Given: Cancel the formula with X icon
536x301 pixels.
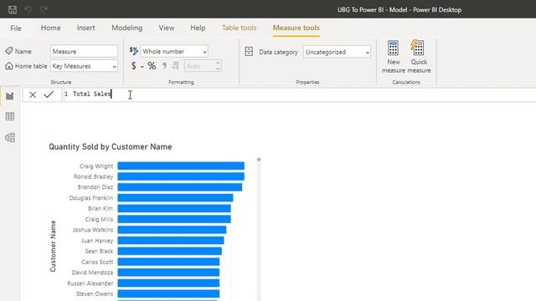Looking at the screenshot, I should [33, 94].
